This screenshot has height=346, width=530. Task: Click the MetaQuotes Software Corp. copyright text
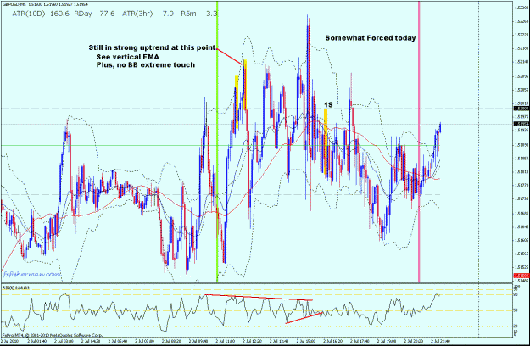[x=52, y=335]
